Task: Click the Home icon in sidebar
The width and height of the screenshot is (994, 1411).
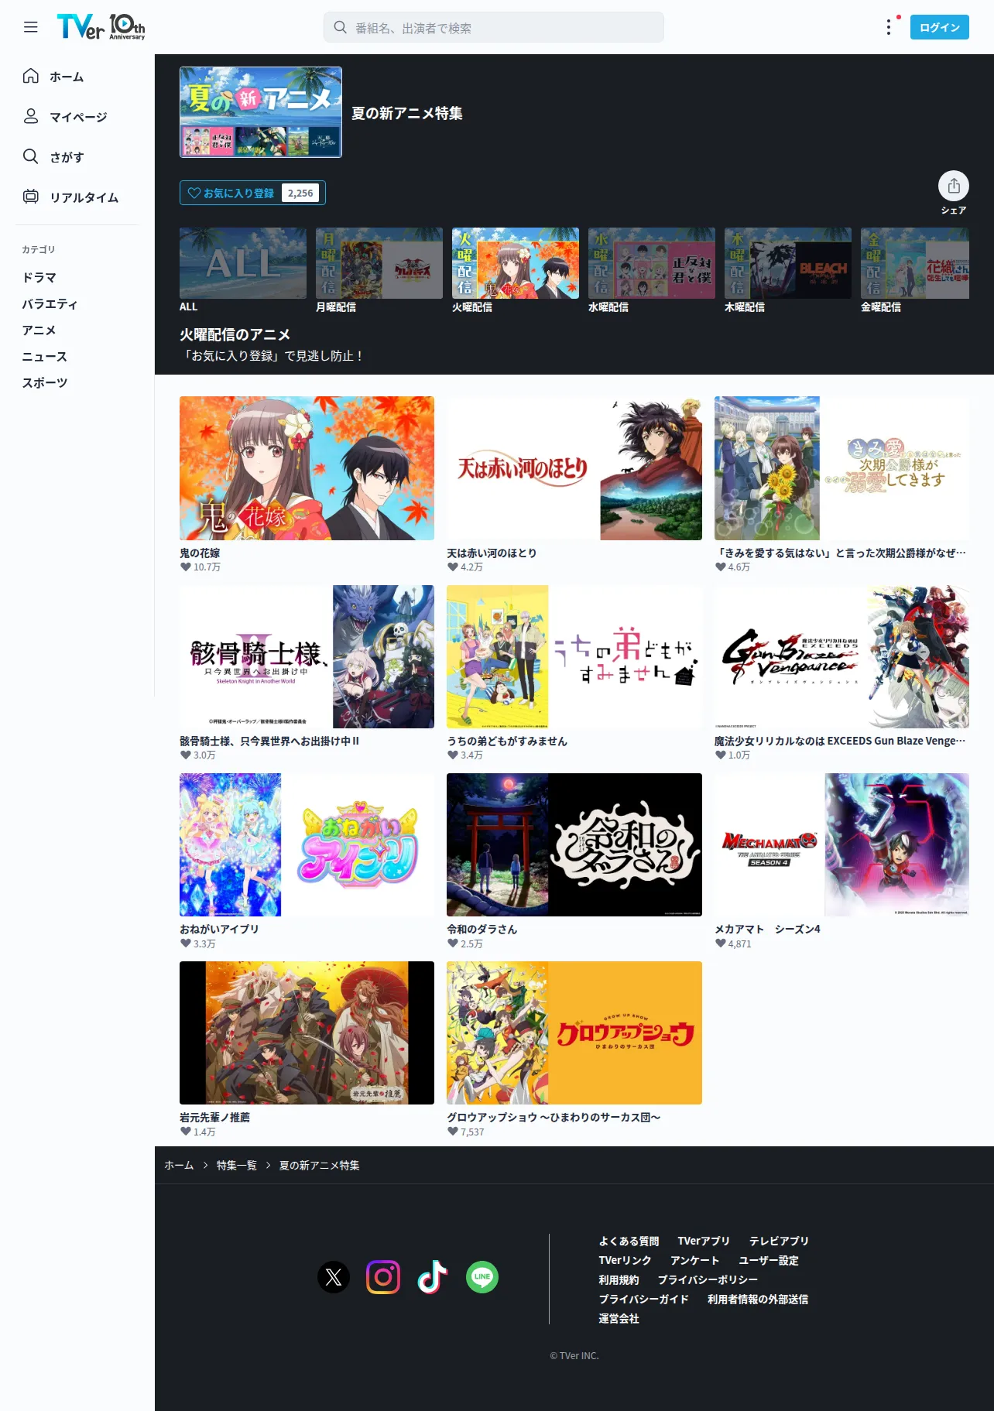Action: [31, 76]
